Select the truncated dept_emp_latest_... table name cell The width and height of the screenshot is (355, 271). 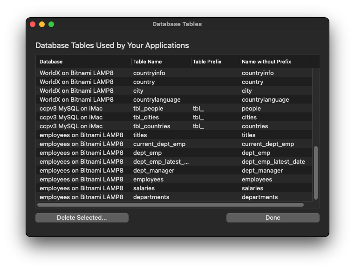(x=161, y=161)
